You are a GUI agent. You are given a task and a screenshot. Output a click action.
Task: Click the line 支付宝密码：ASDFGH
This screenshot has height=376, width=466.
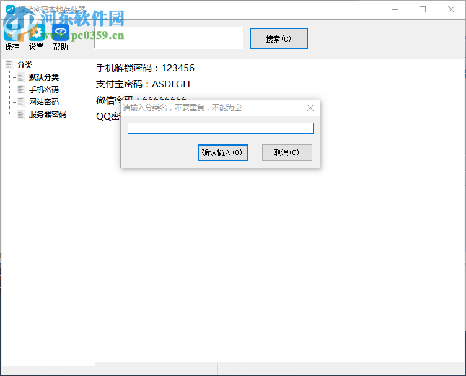pyautogui.click(x=143, y=84)
